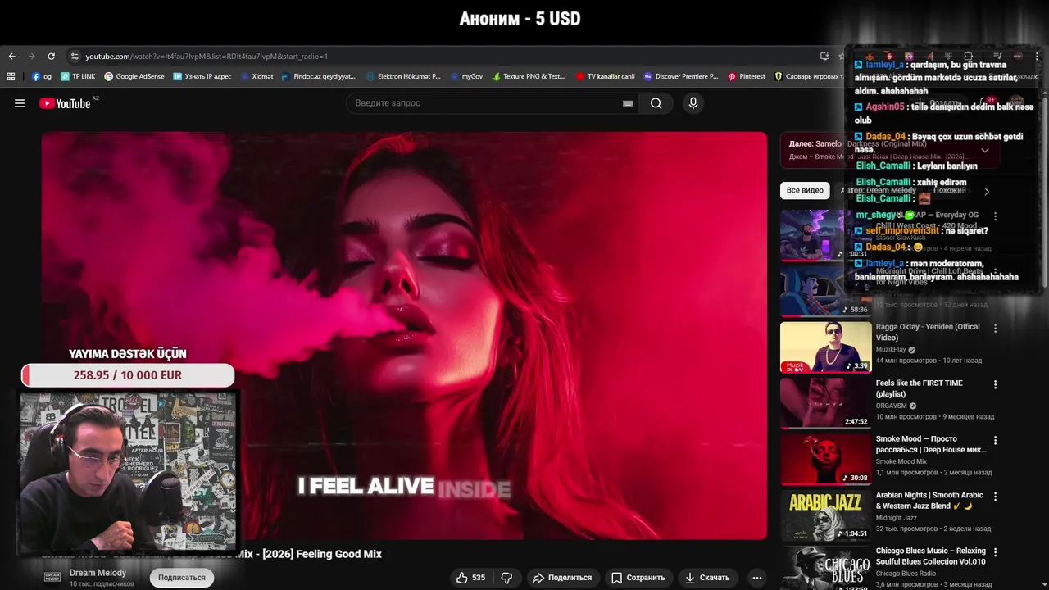This screenshot has width=1049, height=590.
Task: Open the Узнать IP адрес bookmark
Action: 202,76
